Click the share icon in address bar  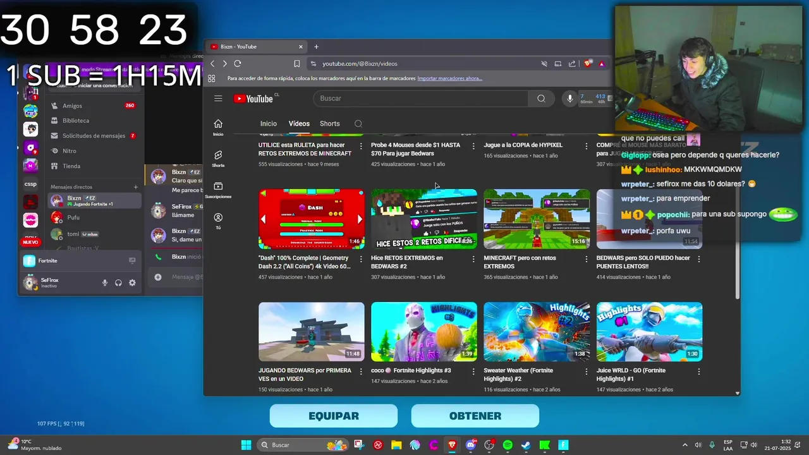point(572,63)
